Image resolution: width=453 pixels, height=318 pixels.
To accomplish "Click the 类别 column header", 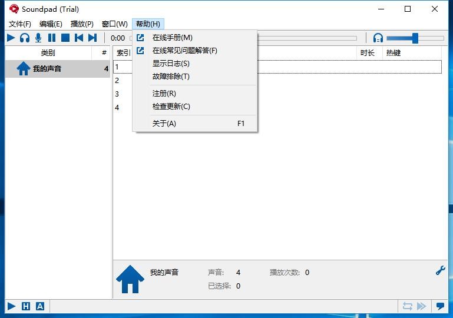I will click(x=48, y=53).
